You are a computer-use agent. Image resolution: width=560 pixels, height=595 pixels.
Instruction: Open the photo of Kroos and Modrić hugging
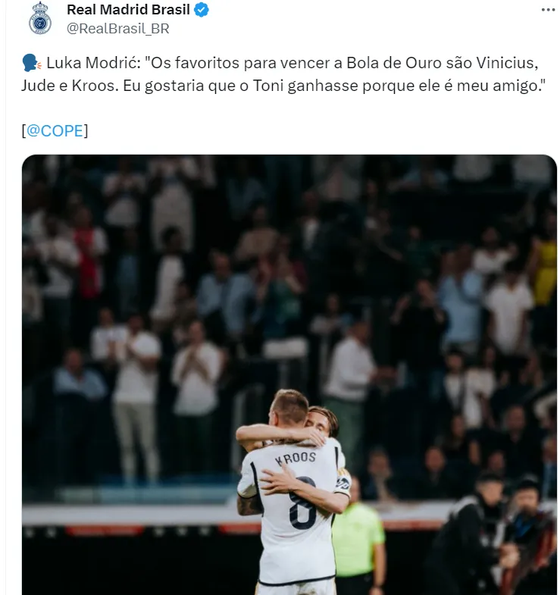point(289,374)
